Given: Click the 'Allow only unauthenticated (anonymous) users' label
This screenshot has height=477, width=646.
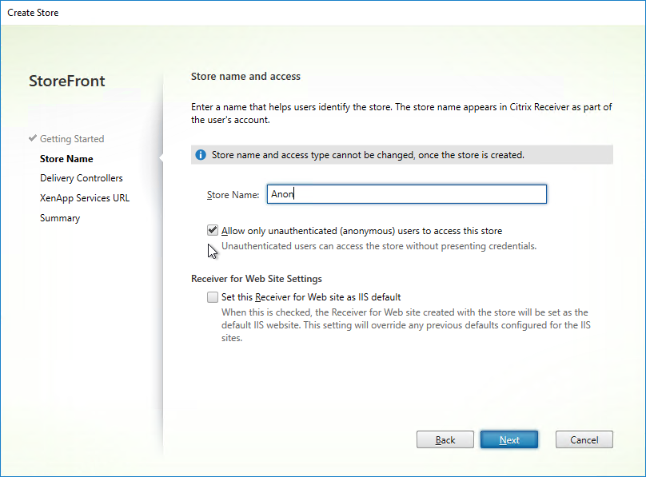Looking at the screenshot, I should (361, 231).
